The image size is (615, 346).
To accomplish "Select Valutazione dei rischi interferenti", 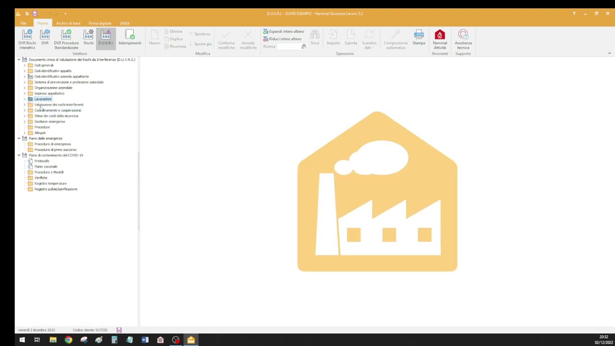I will [x=59, y=105].
